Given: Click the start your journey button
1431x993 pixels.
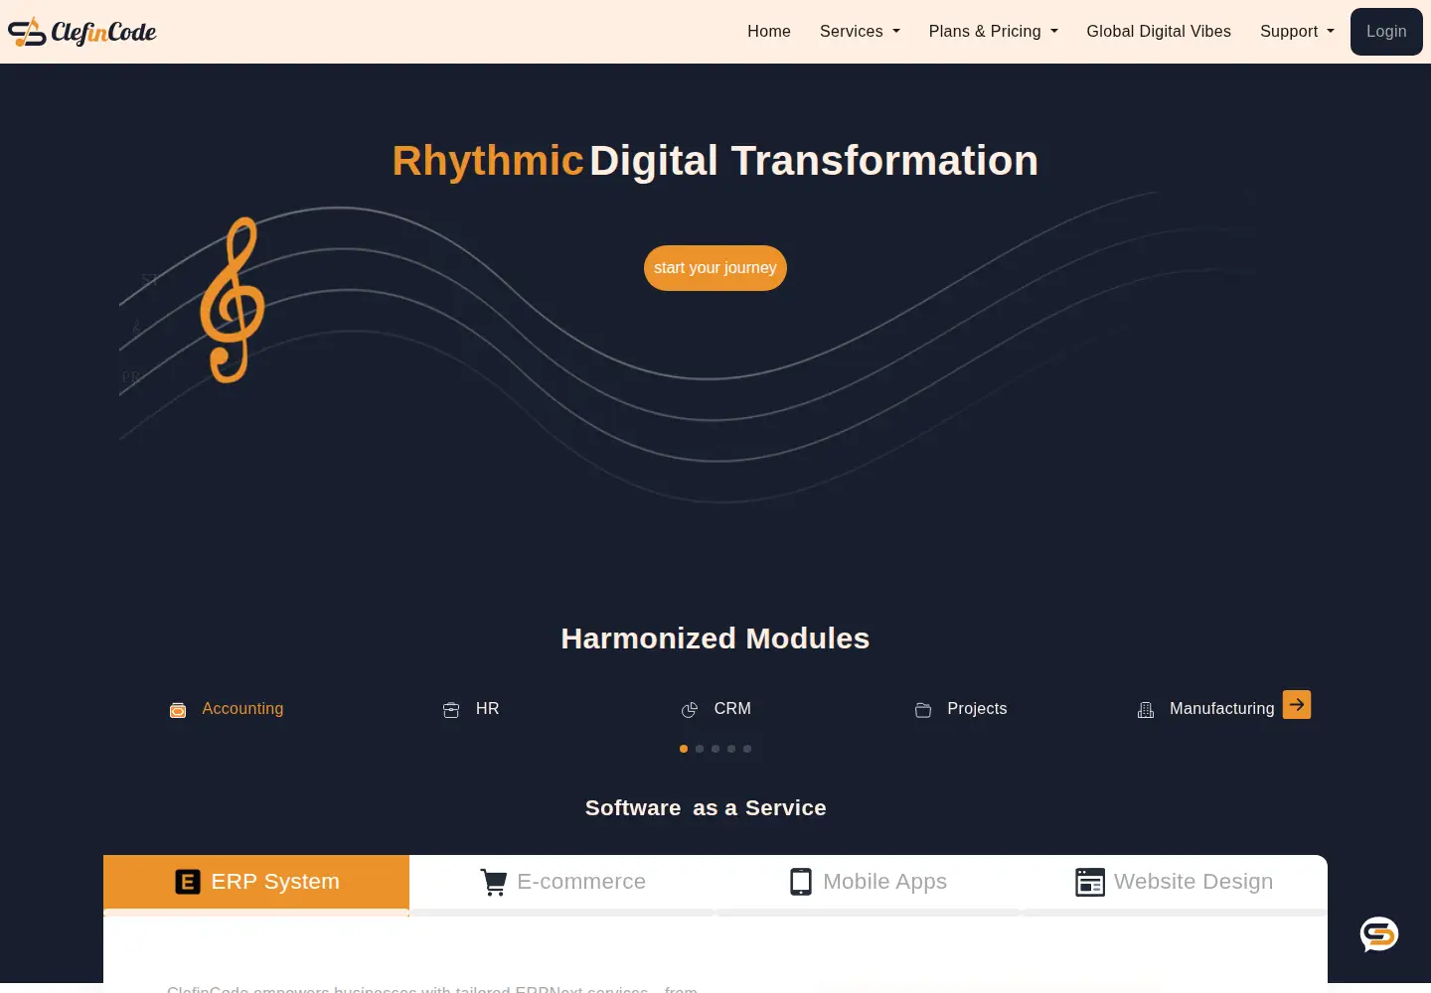Looking at the screenshot, I should (715, 268).
